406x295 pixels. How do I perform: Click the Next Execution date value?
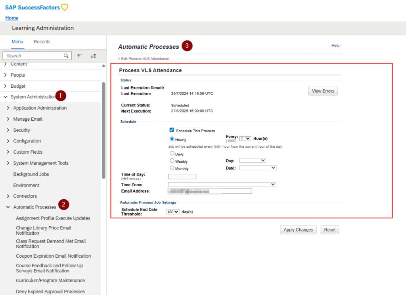tap(192, 111)
